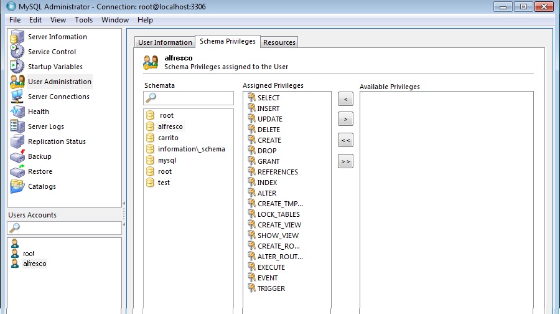
Task: Click the Users Accounts search field
Action: tap(64, 228)
